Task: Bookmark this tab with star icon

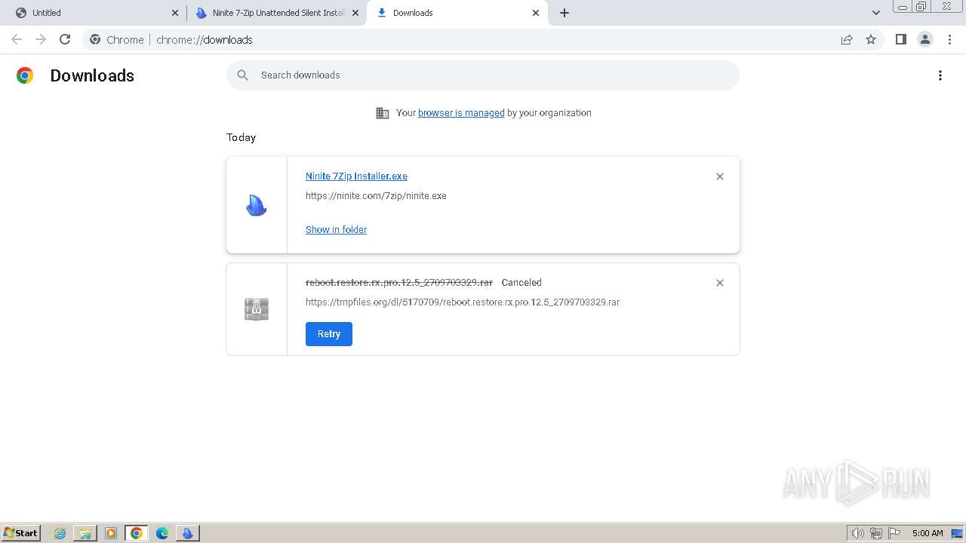Action: coord(871,39)
